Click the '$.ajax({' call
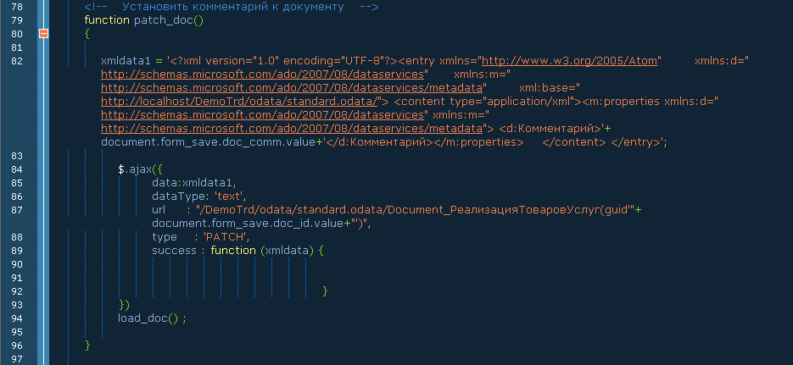Viewport: 793px width, 365px height. pyautogui.click(x=140, y=169)
